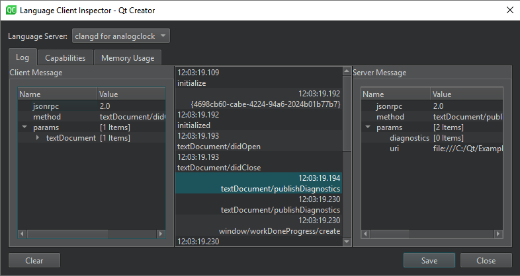The width and height of the screenshot is (520, 276).
Task: Click the Qt Creator logo in title bar
Action: point(11,10)
